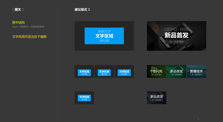Image resolution: width=223 pixels, height=122 pixels.
Task: Open the bottom-row dark 新品首发 thumbnail
Action: pos(156,98)
